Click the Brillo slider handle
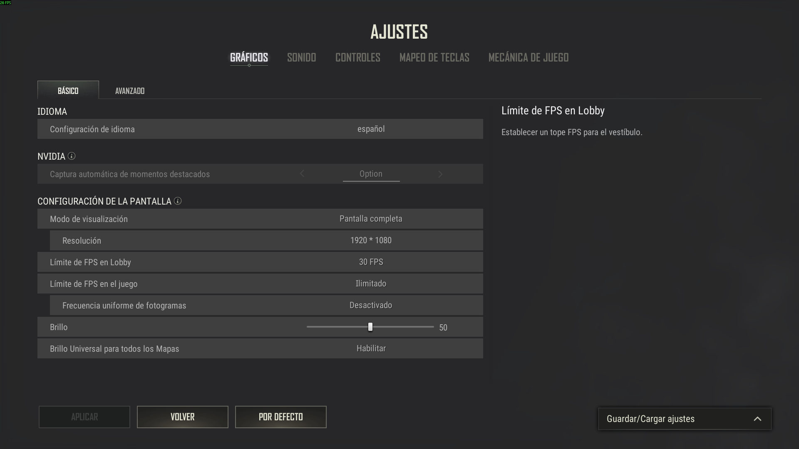The width and height of the screenshot is (799, 449). [370, 327]
